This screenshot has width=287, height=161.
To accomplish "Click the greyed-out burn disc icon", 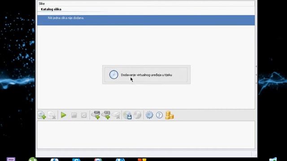I will (x=137, y=115).
